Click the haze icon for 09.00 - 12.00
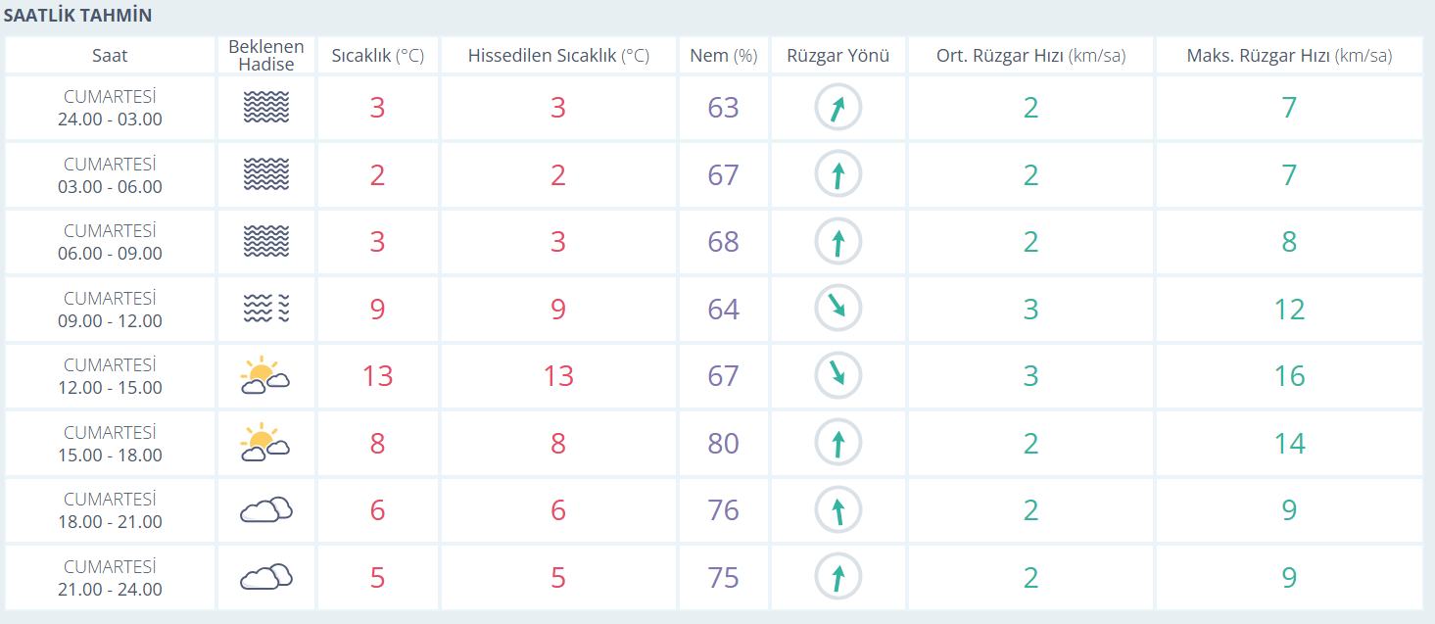Viewport: 1435px width, 624px height. (x=266, y=309)
